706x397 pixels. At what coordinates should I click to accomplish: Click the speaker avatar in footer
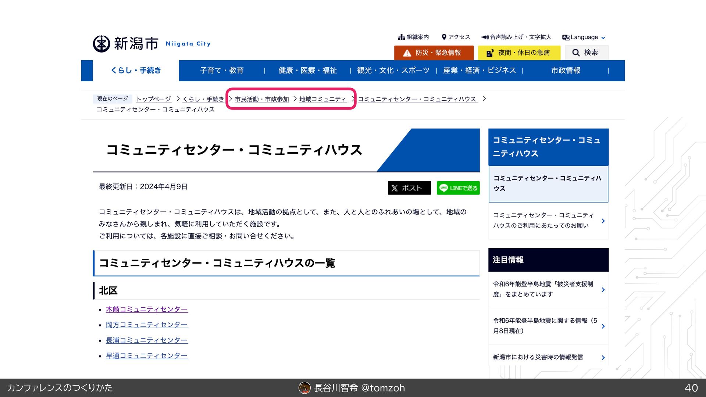coord(304,388)
